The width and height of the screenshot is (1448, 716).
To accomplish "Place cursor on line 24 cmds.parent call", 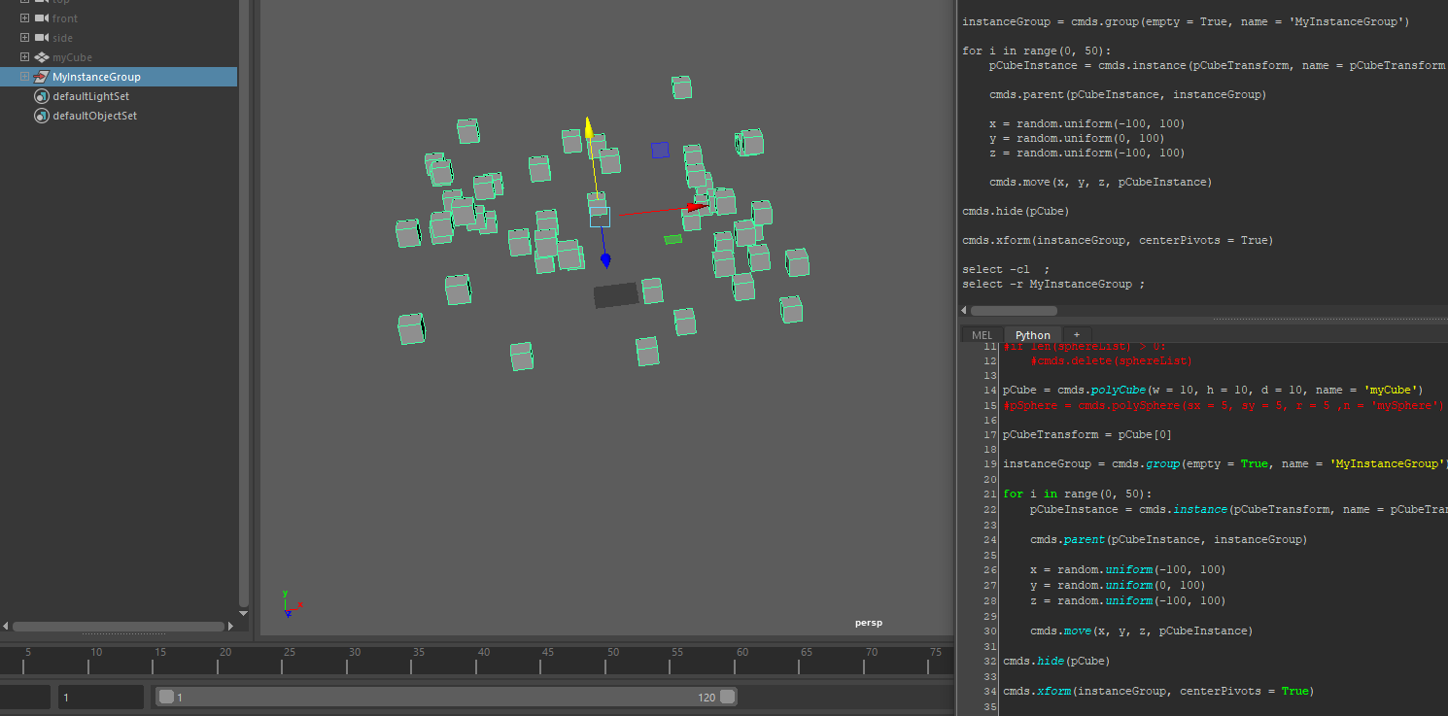I will tap(1168, 539).
